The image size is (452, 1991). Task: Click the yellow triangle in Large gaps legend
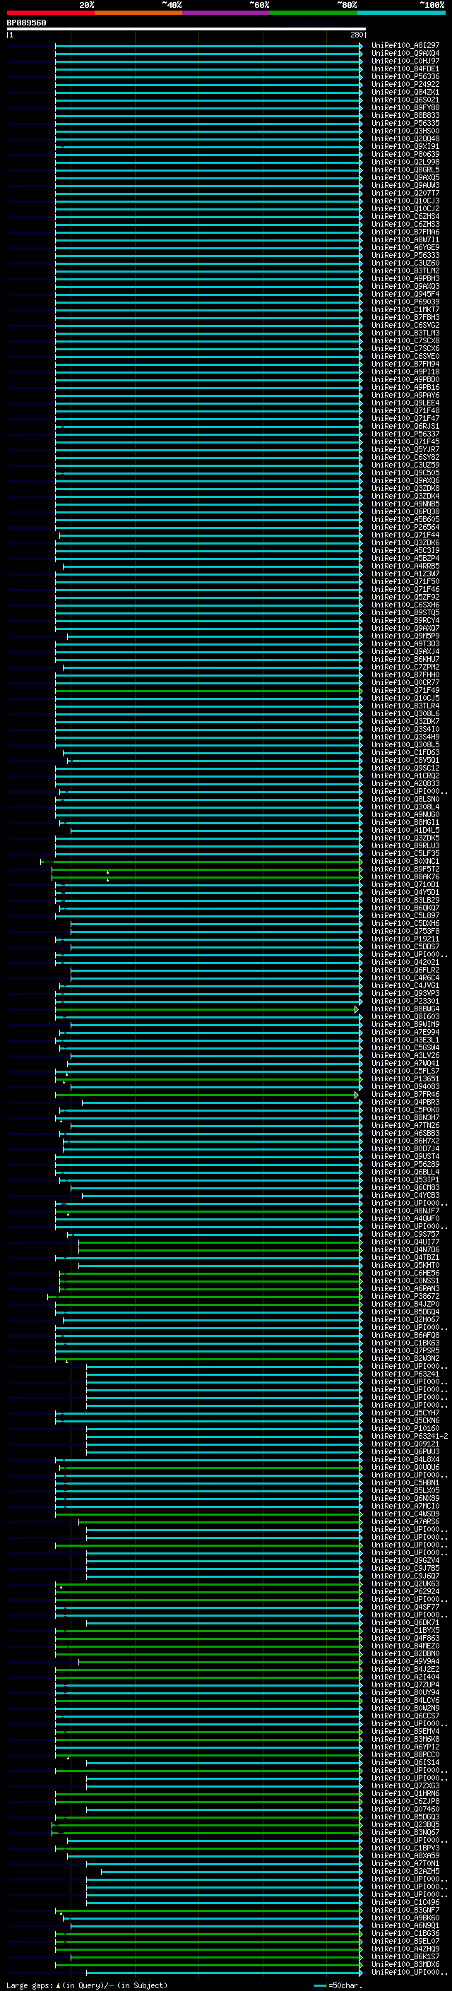58,1985
